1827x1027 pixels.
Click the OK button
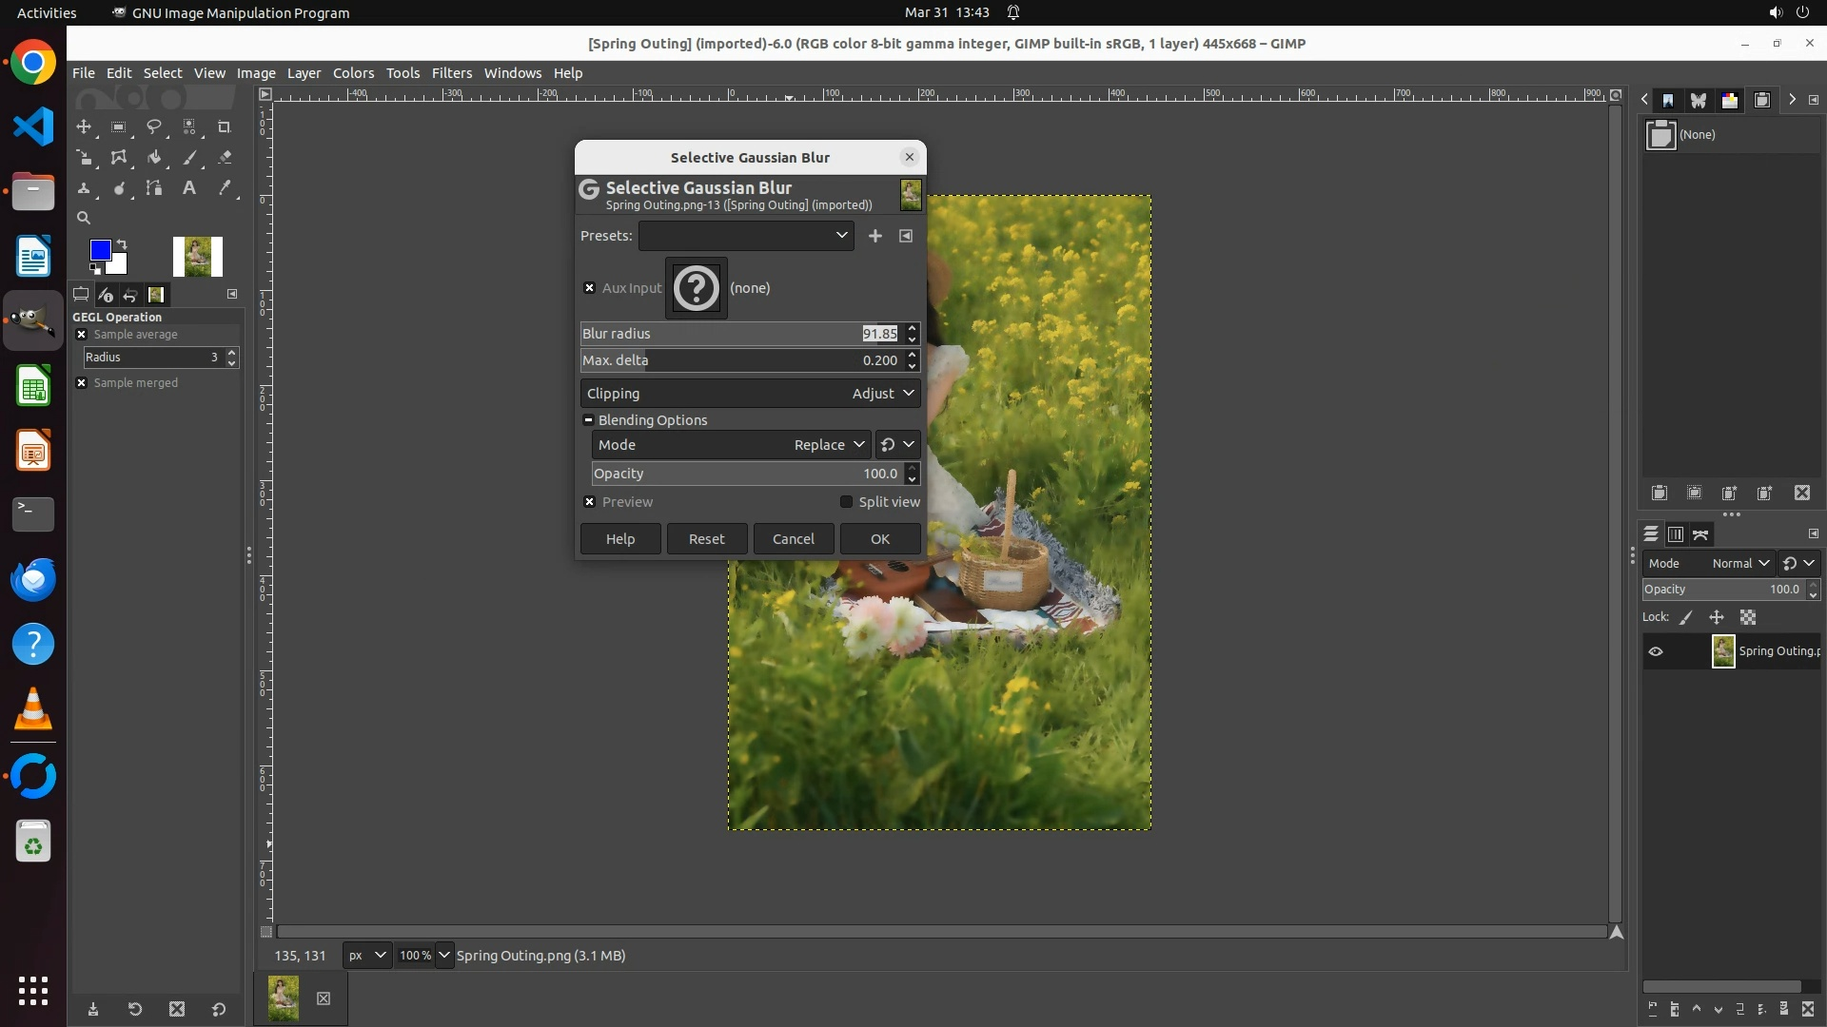(879, 539)
